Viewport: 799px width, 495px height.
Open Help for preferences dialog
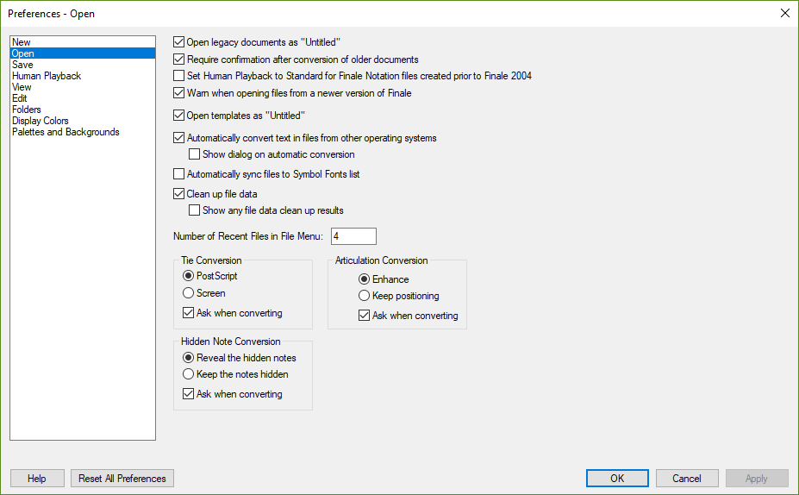click(37, 478)
